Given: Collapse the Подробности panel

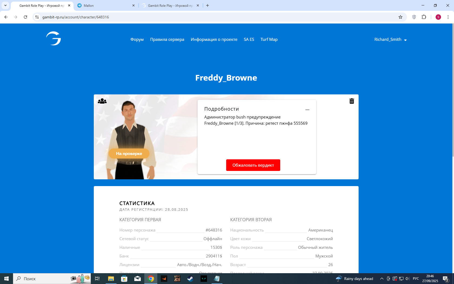Looking at the screenshot, I should (307, 110).
